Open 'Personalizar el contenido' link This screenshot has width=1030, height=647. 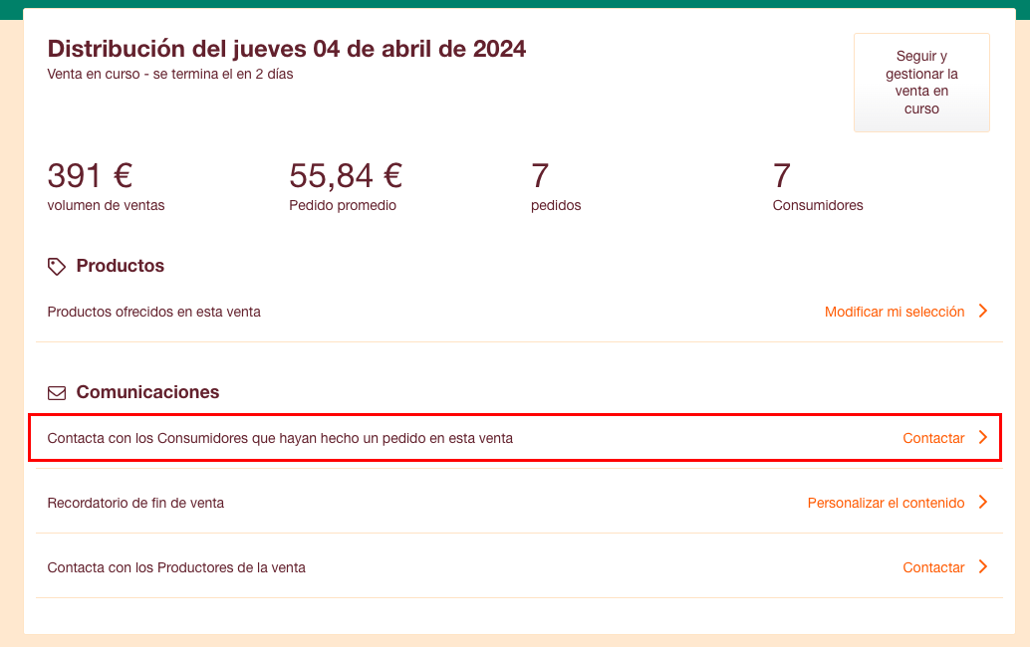pos(887,503)
